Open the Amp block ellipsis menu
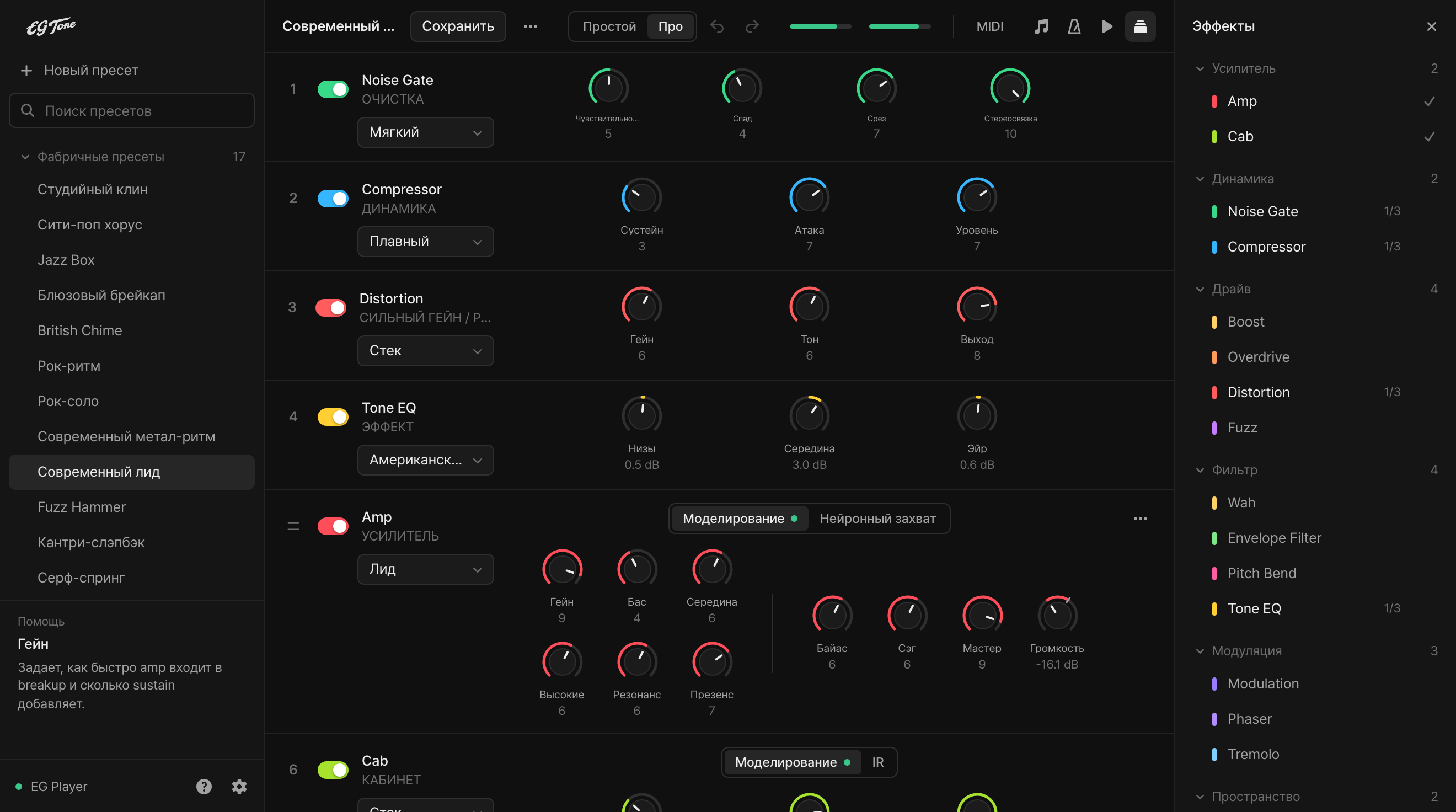 point(1140,519)
